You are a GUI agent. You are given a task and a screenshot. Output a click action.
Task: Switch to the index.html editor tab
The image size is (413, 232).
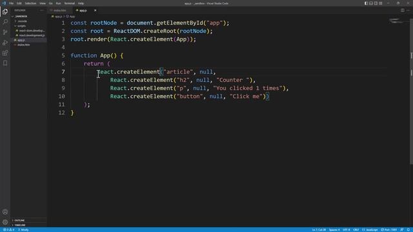pos(60,10)
